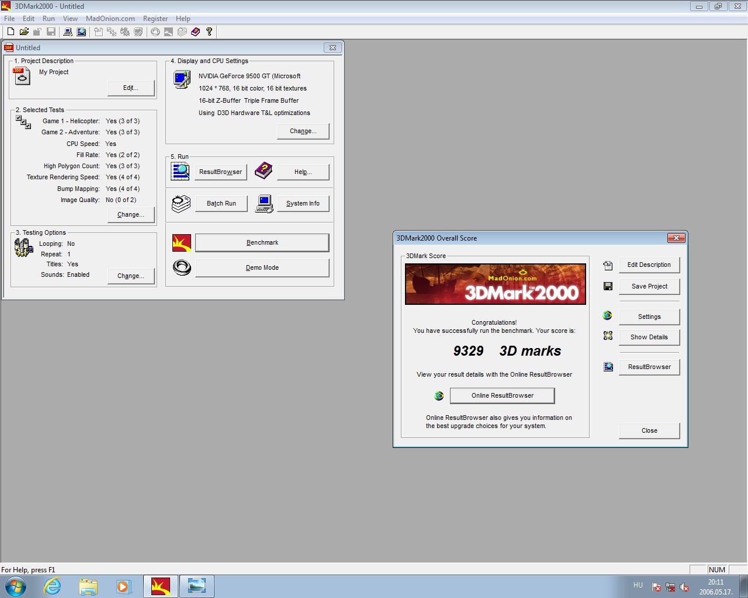Click the HU language indicator in the taskbar
This screenshot has width=748, height=598.
[x=638, y=585]
